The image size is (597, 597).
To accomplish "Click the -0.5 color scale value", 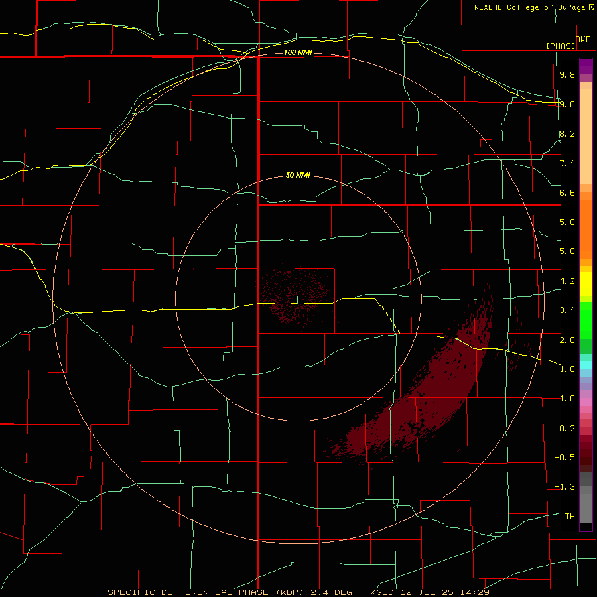I will [x=564, y=458].
